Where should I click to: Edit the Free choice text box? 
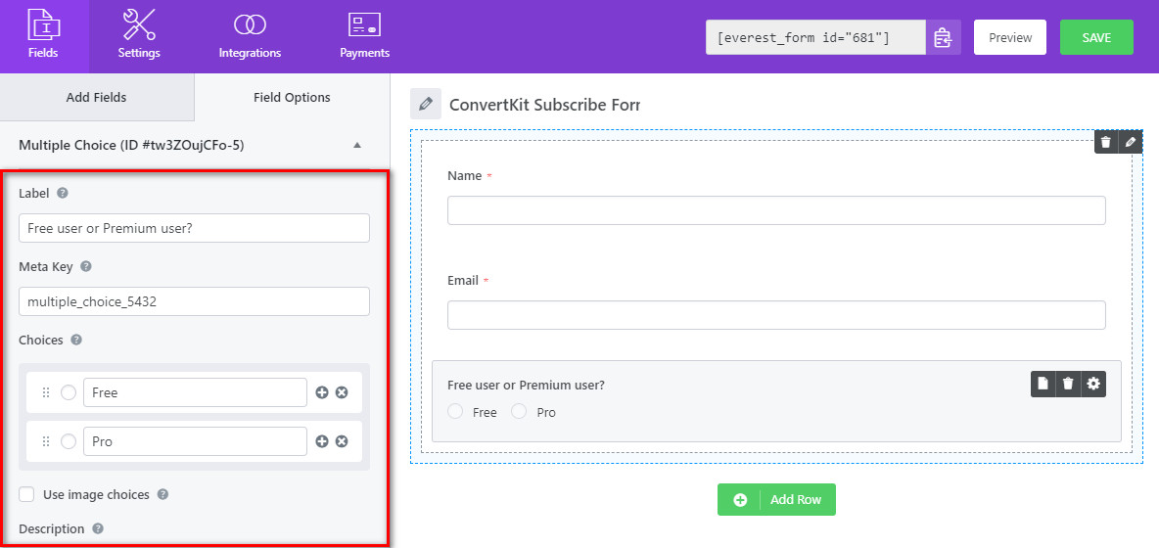click(195, 392)
